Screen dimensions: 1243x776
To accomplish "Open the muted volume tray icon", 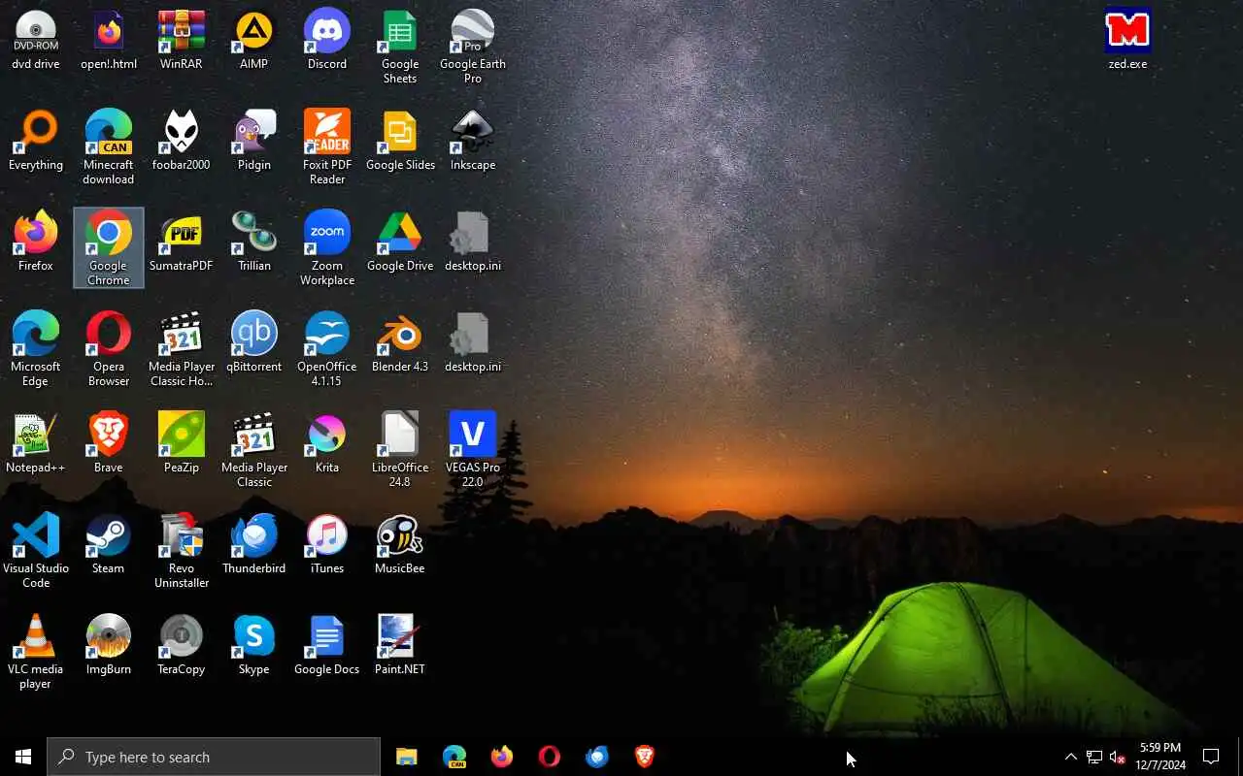I will tap(1118, 757).
